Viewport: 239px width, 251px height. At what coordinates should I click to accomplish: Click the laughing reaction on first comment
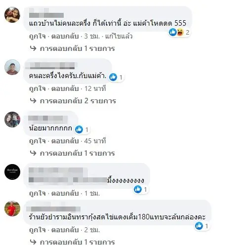pyautogui.click(x=180, y=32)
